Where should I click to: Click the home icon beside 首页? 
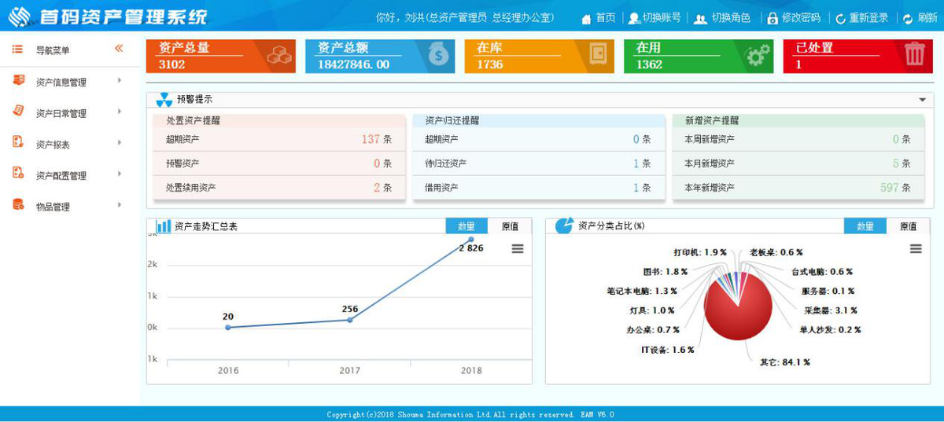click(x=586, y=18)
